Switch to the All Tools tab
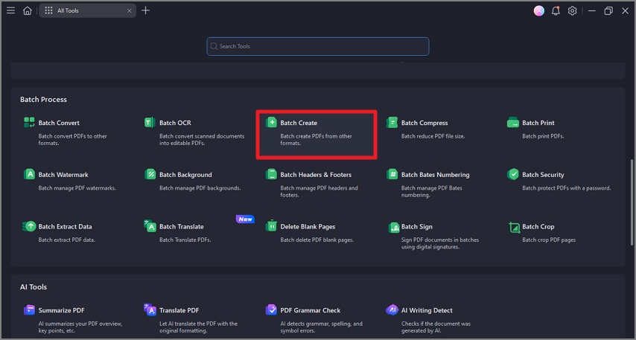 point(87,10)
